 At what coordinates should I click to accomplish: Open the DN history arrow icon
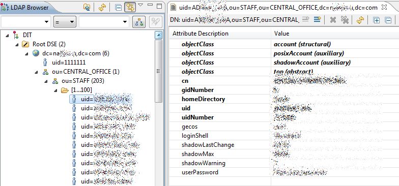305,19
